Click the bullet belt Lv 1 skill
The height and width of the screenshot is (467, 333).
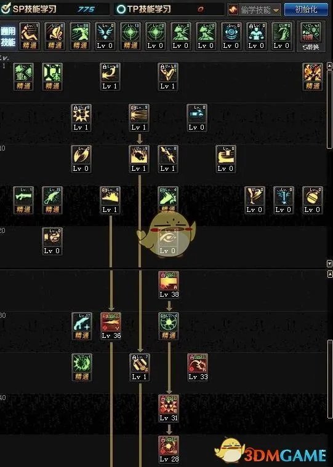tap(139, 367)
